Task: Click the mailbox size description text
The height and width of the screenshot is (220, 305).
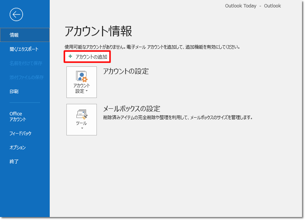Action: tap(178, 118)
